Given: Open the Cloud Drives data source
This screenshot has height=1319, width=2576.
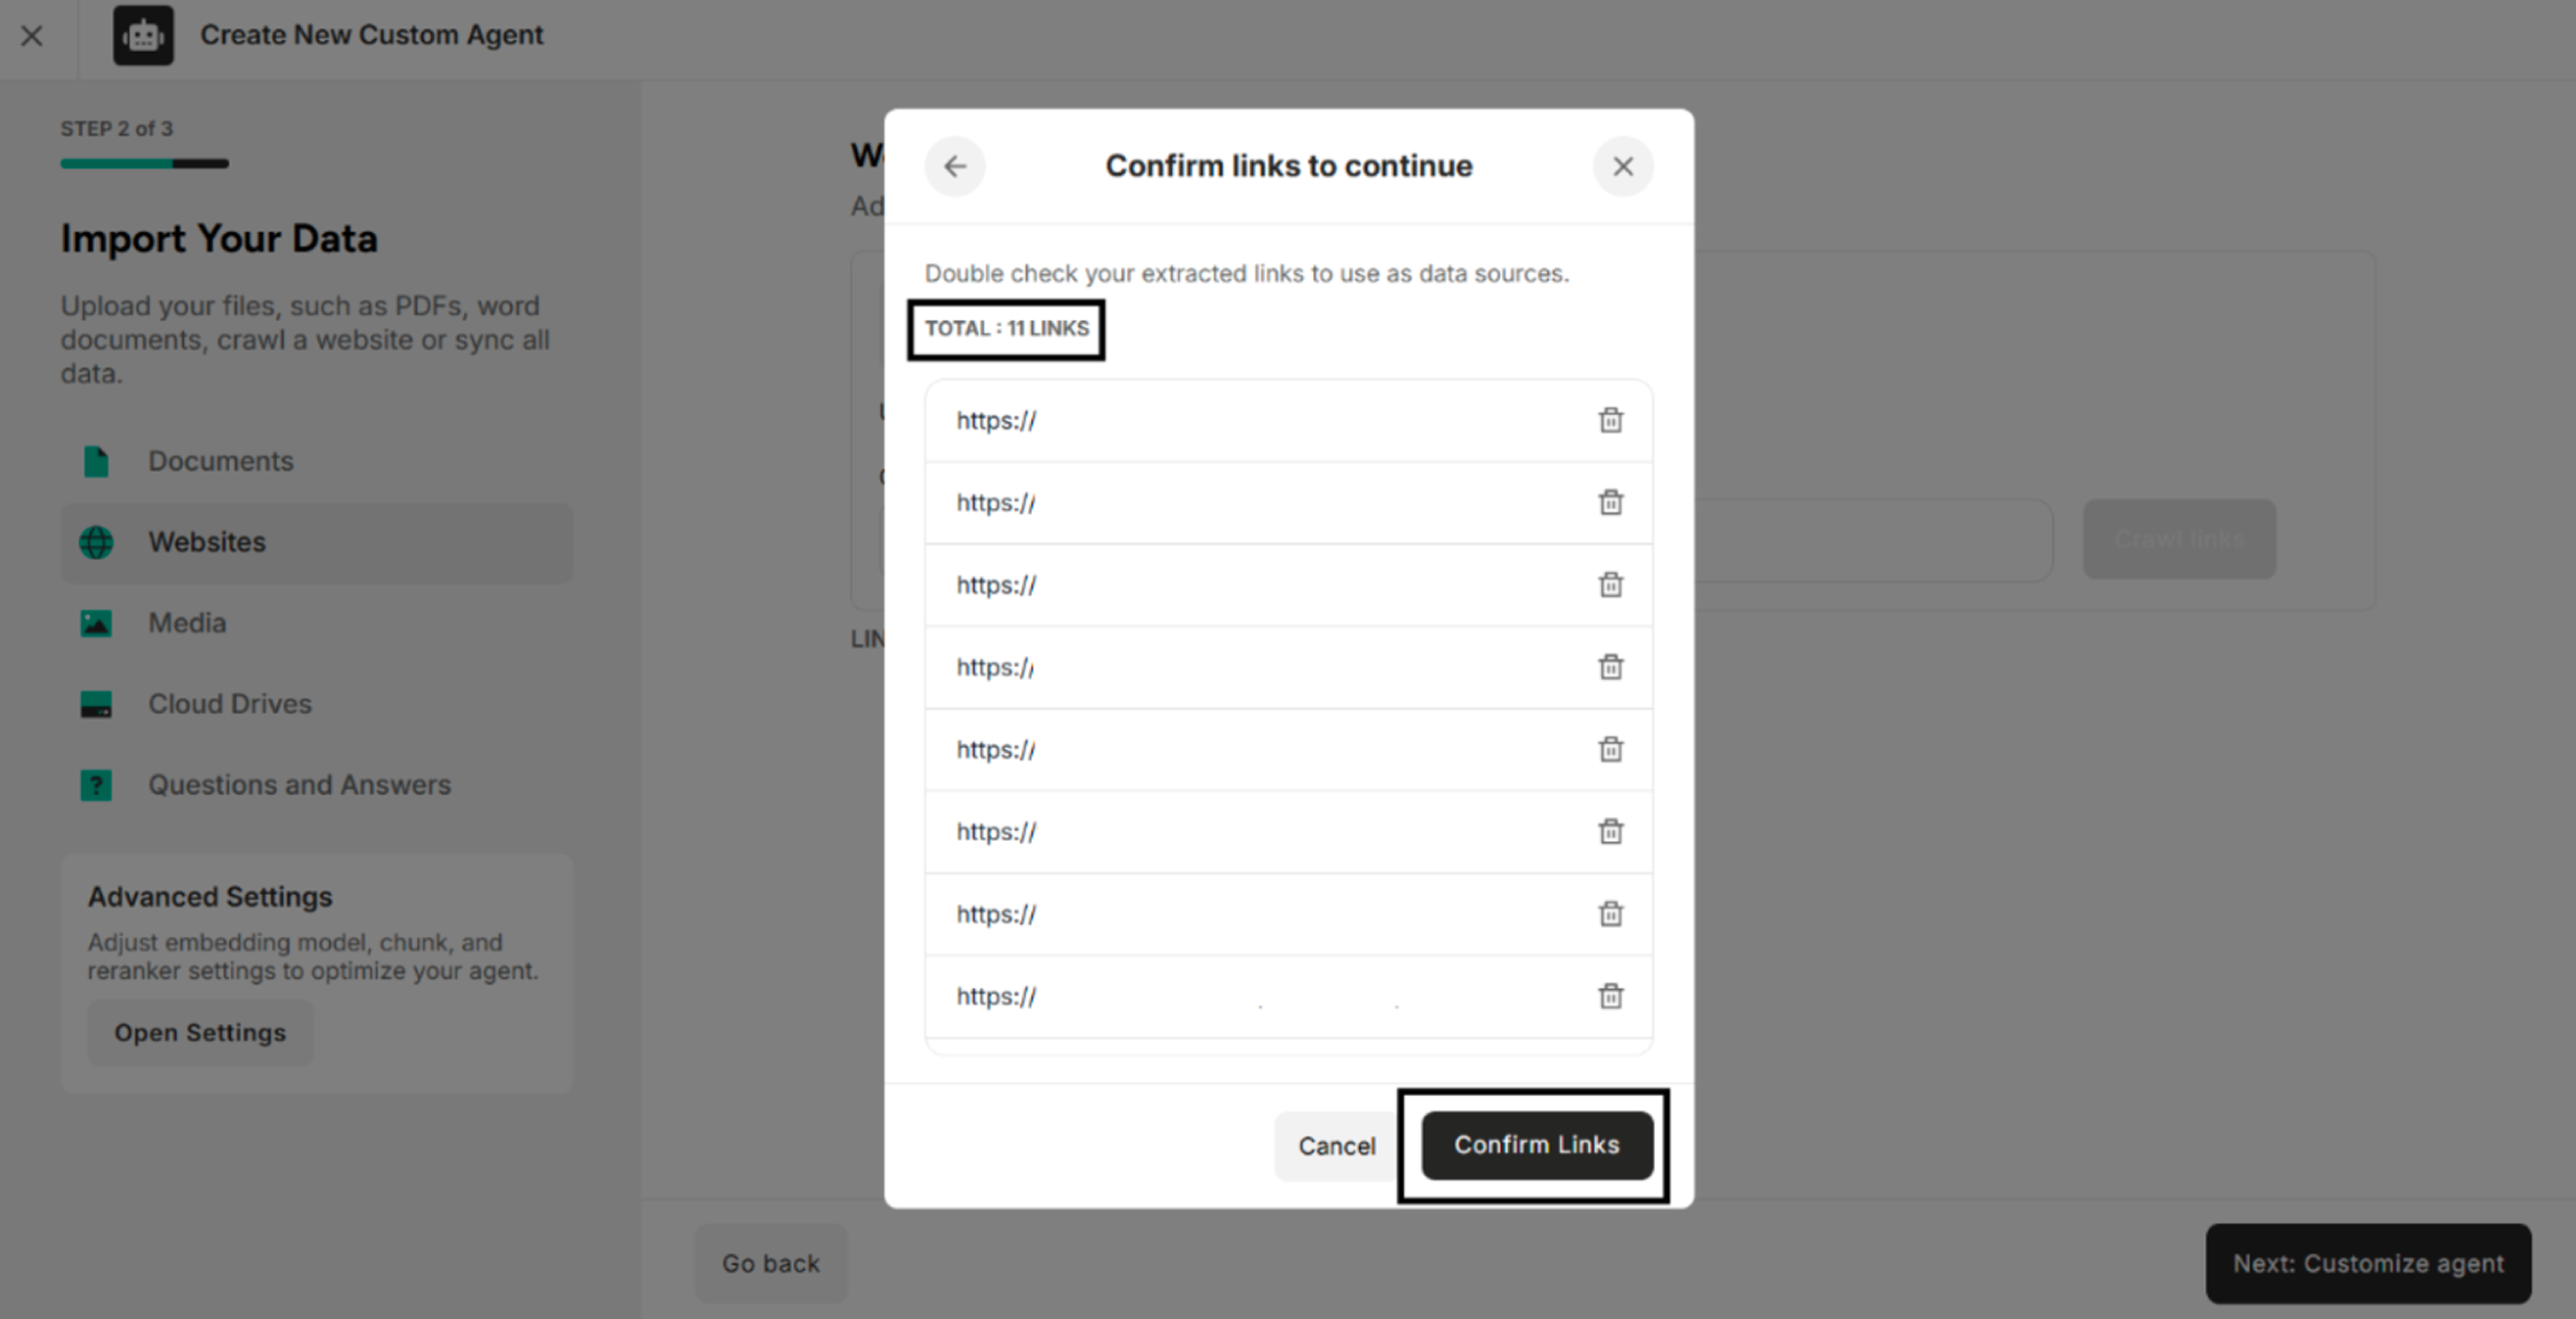Looking at the screenshot, I should coord(317,704).
